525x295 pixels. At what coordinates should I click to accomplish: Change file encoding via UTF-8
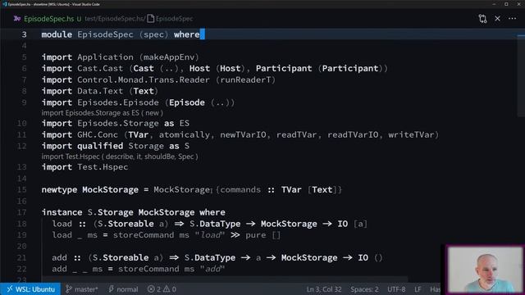tap(396, 289)
